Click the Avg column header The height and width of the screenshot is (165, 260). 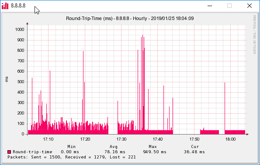coord(114,147)
